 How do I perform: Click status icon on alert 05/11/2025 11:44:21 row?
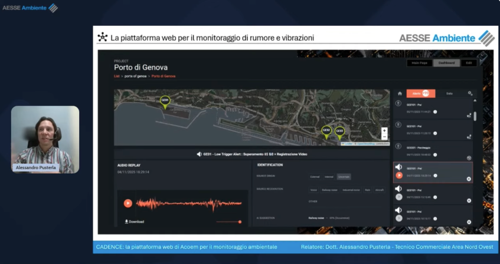point(469,115)
